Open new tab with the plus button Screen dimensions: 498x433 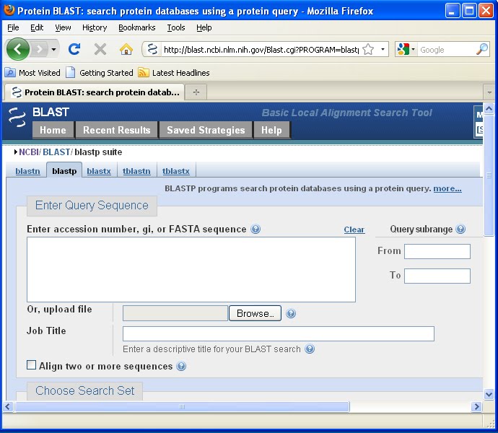(196, 92)
